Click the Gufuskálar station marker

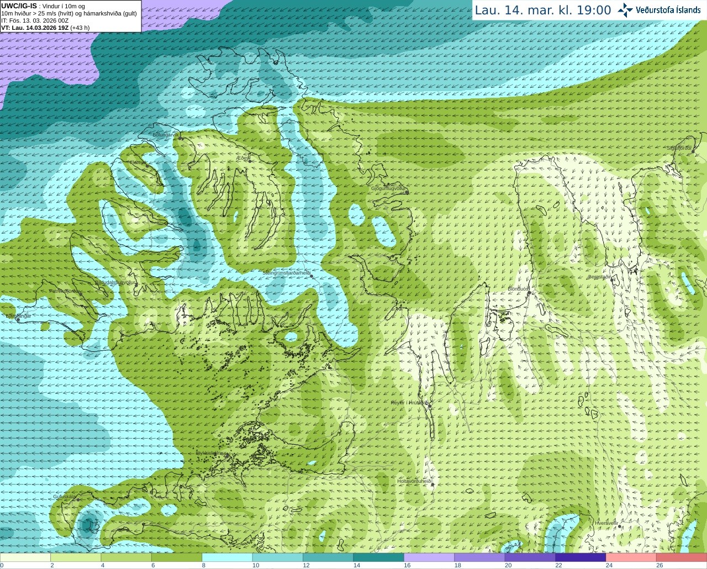[x=78, y=499]
